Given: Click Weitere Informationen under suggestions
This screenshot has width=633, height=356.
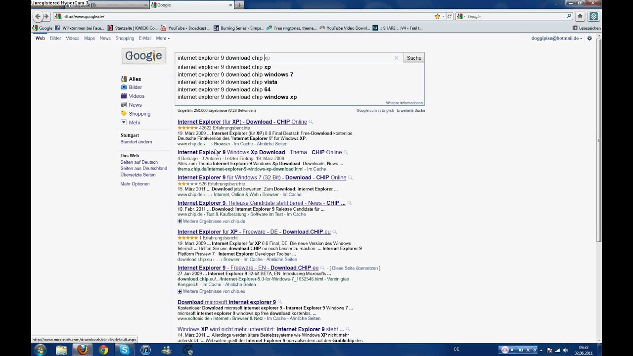Looking at the screenshot, I should [x=404, y=103].
